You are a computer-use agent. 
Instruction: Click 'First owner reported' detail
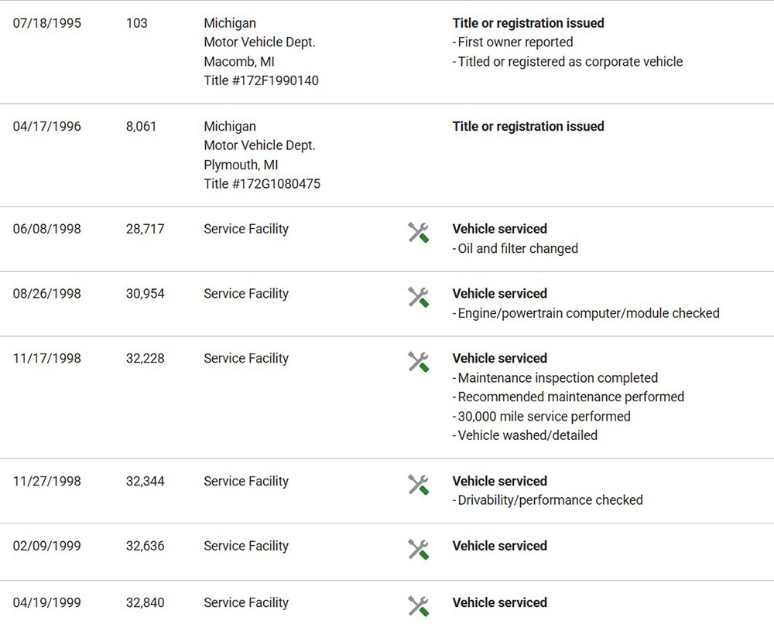click(515, 42)
